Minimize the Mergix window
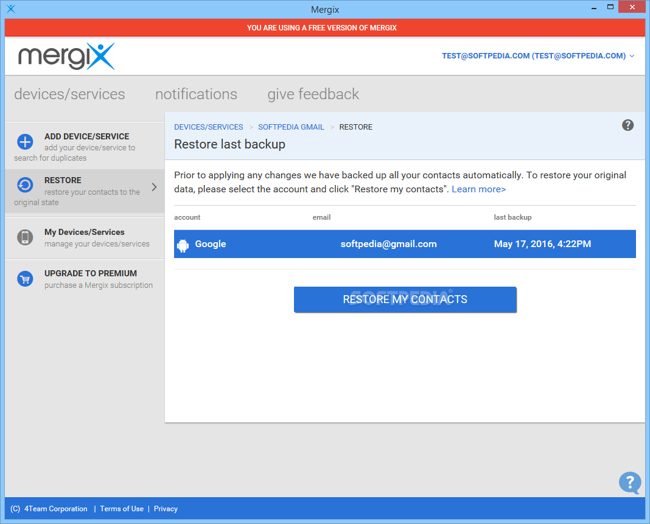Image resolution: width=650 pixels, height=524 pixels. click(x=594, y=7)
